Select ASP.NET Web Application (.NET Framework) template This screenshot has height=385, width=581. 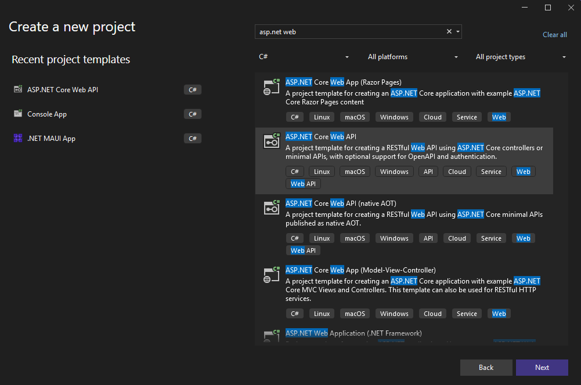(353, 333)
